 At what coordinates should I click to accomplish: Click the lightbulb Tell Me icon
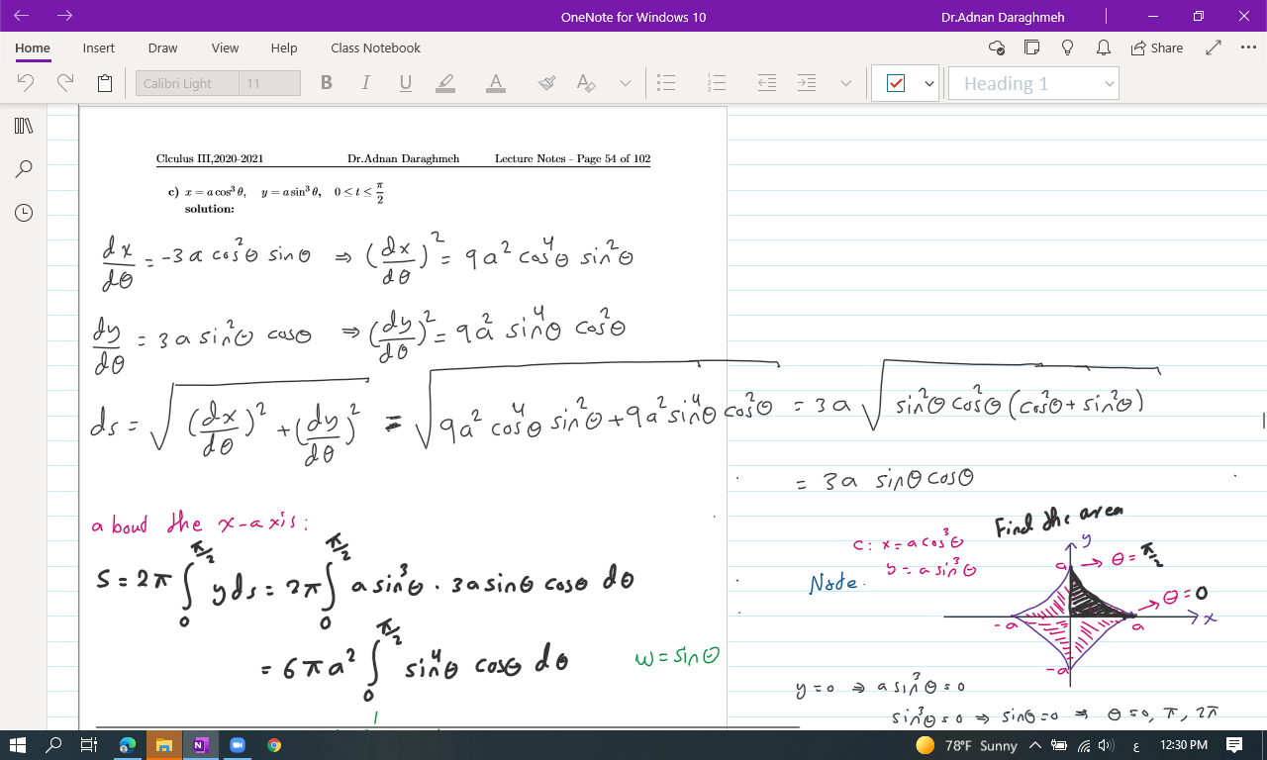tap(1068, 47)
